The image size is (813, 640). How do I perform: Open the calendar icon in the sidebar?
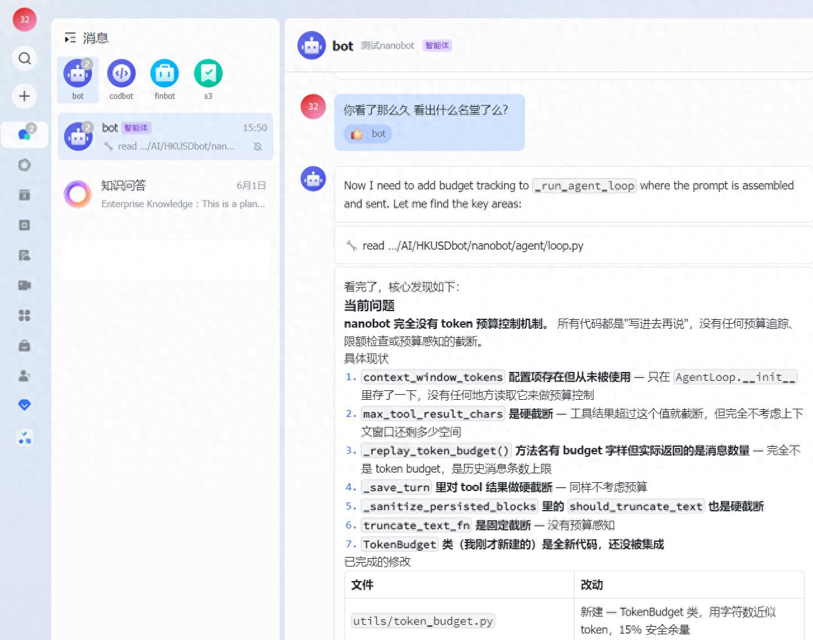point(25,195)
